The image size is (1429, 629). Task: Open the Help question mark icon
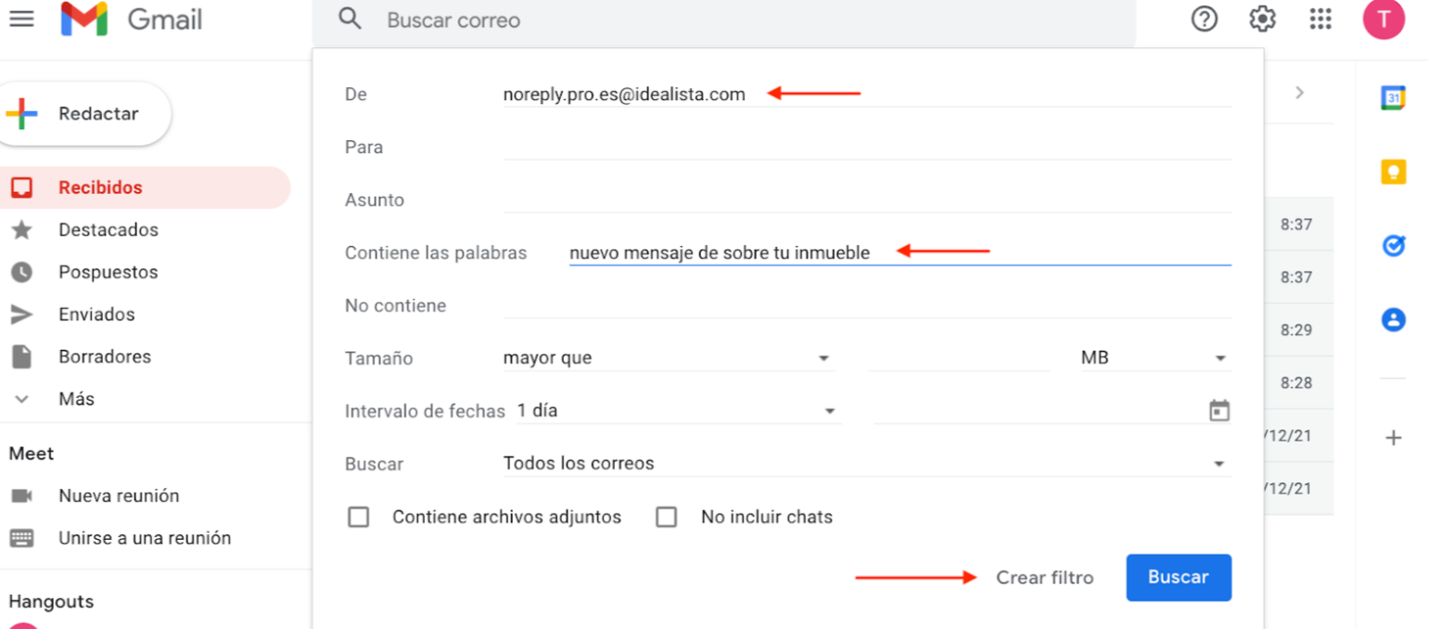coord(1204,19)
